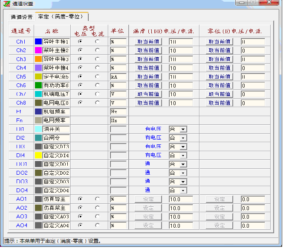Set AO4 type to current
This screenshot has height=249, width=283.
[97, 225]
